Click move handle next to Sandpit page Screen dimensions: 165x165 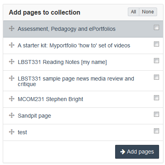11,115
